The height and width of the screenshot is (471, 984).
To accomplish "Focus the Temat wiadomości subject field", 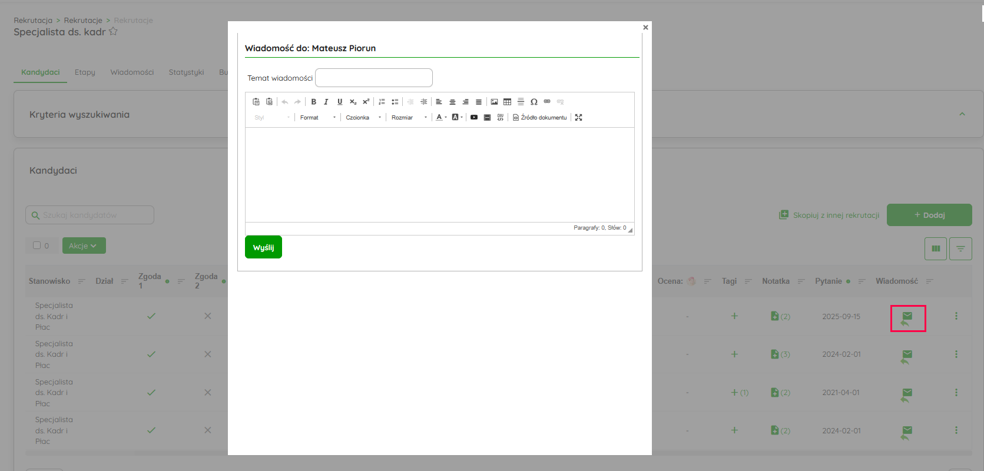I will [x=374, y=78].
